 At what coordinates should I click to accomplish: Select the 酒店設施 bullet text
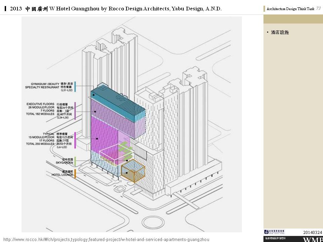pyautogui.click(x=280, y=33)
